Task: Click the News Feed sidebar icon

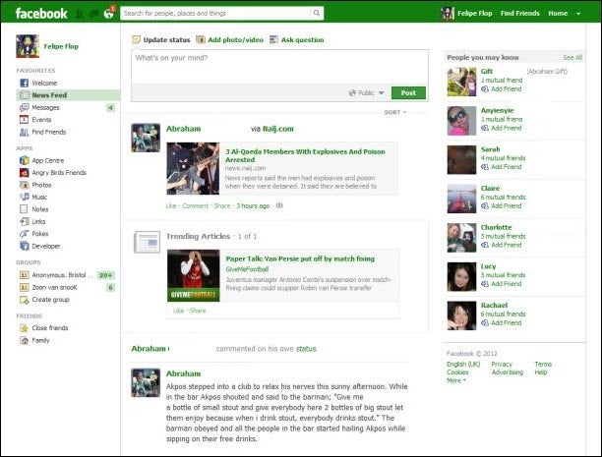Action: pos(25,95)
